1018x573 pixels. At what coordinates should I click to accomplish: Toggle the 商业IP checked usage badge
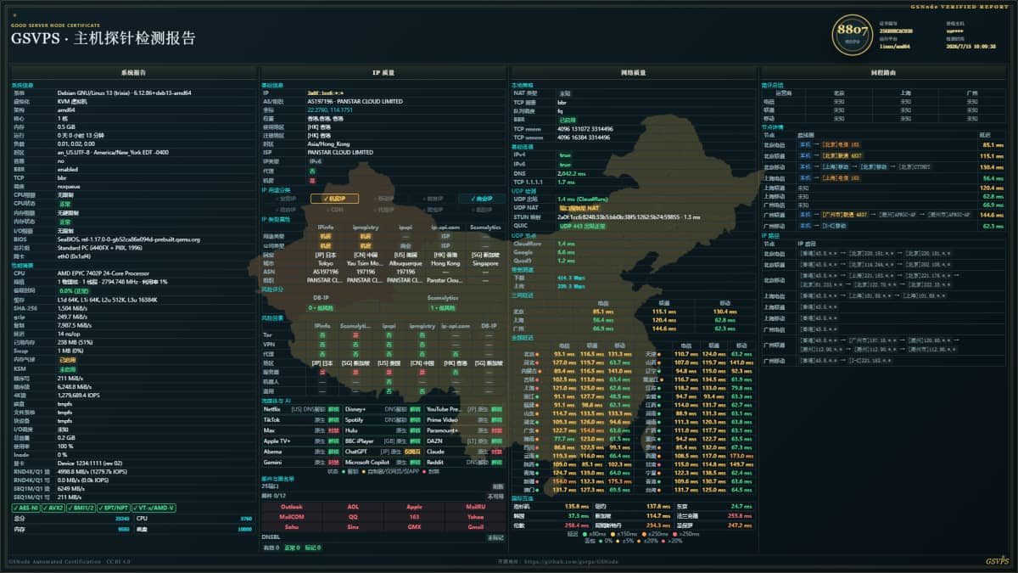coord(481,199)
